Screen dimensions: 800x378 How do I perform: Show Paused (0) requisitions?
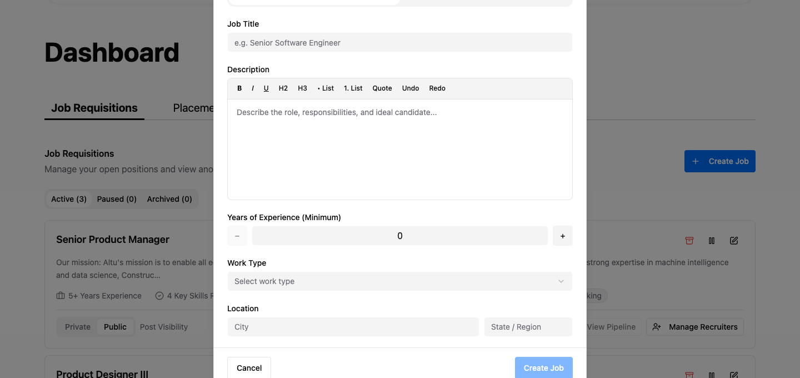(x=117, y=199)
